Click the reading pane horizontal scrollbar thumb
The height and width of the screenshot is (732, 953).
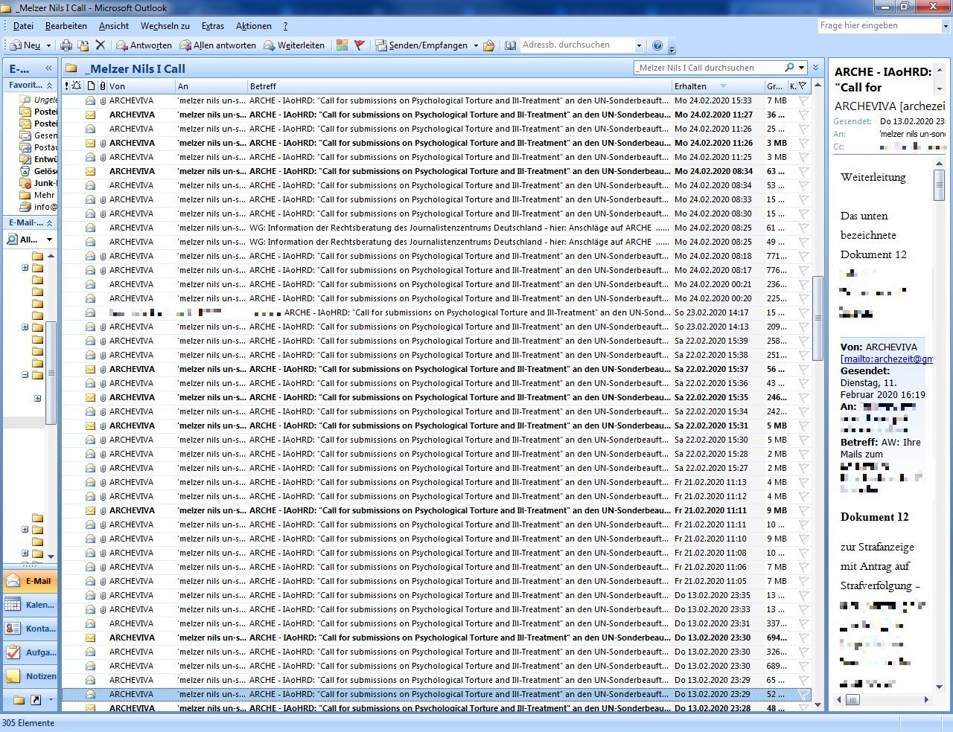pyautogui.click(x=852, y=699)
